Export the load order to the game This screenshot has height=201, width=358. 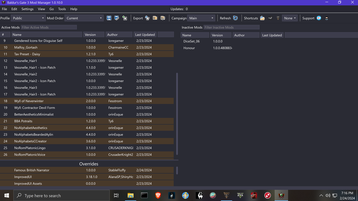(147, 18)
